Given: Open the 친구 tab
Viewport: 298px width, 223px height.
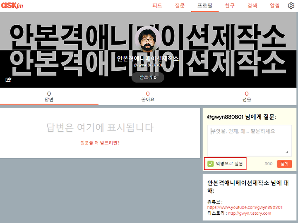Looking at the screenshot, I should coord(230,6).
